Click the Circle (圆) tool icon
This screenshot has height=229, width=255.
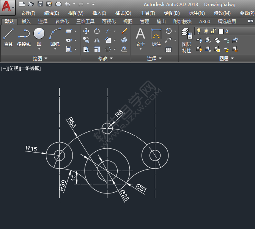point(39,34)
